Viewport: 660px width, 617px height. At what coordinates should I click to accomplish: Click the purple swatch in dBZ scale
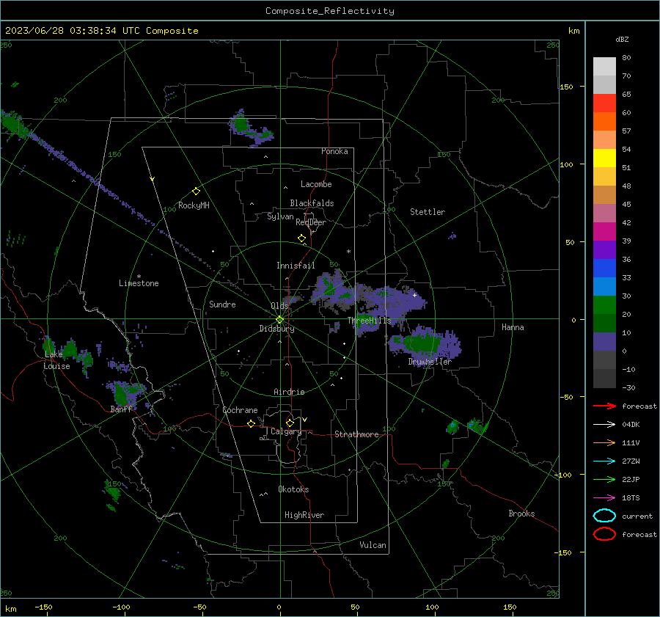(604, 249)
